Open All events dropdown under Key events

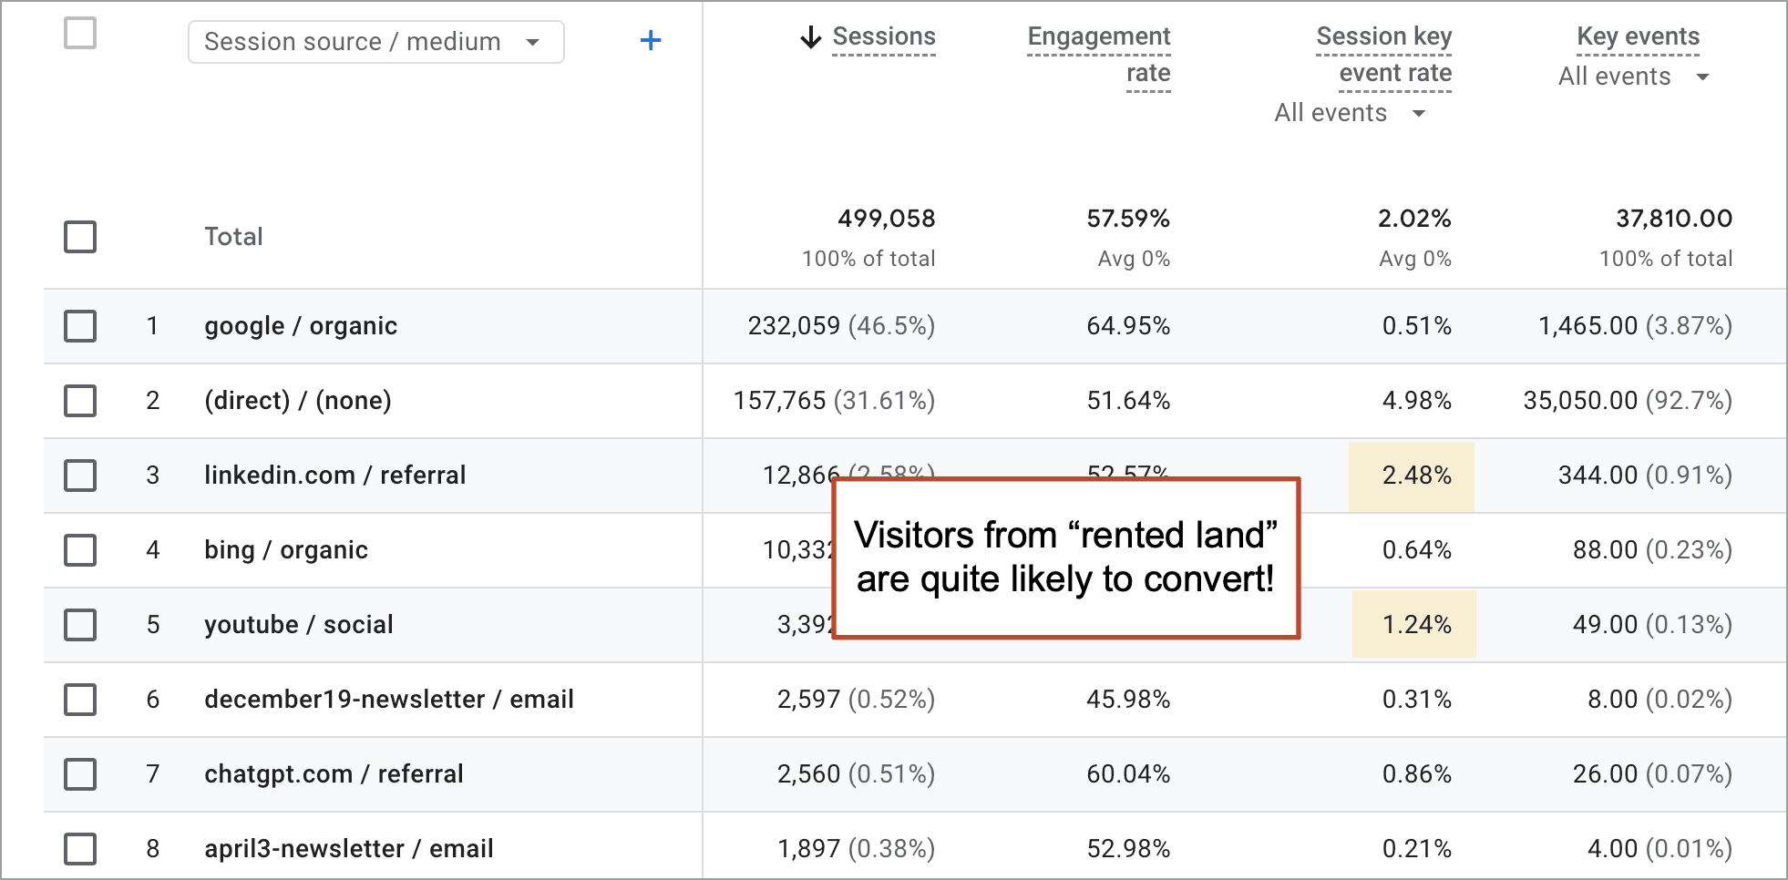[1633, 77]
